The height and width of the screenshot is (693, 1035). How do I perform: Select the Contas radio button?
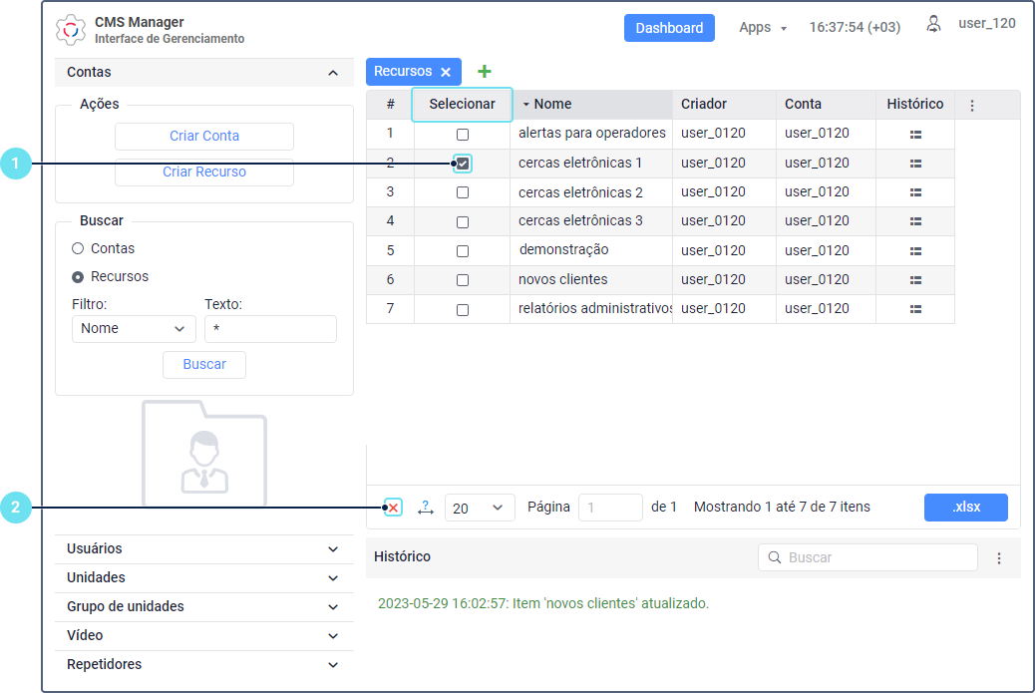(78, 248)
